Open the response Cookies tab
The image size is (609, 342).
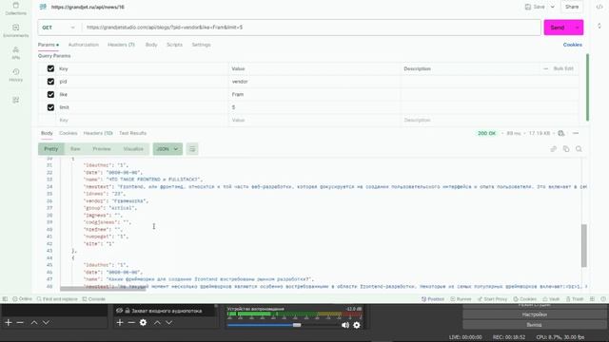click(69, 133)
